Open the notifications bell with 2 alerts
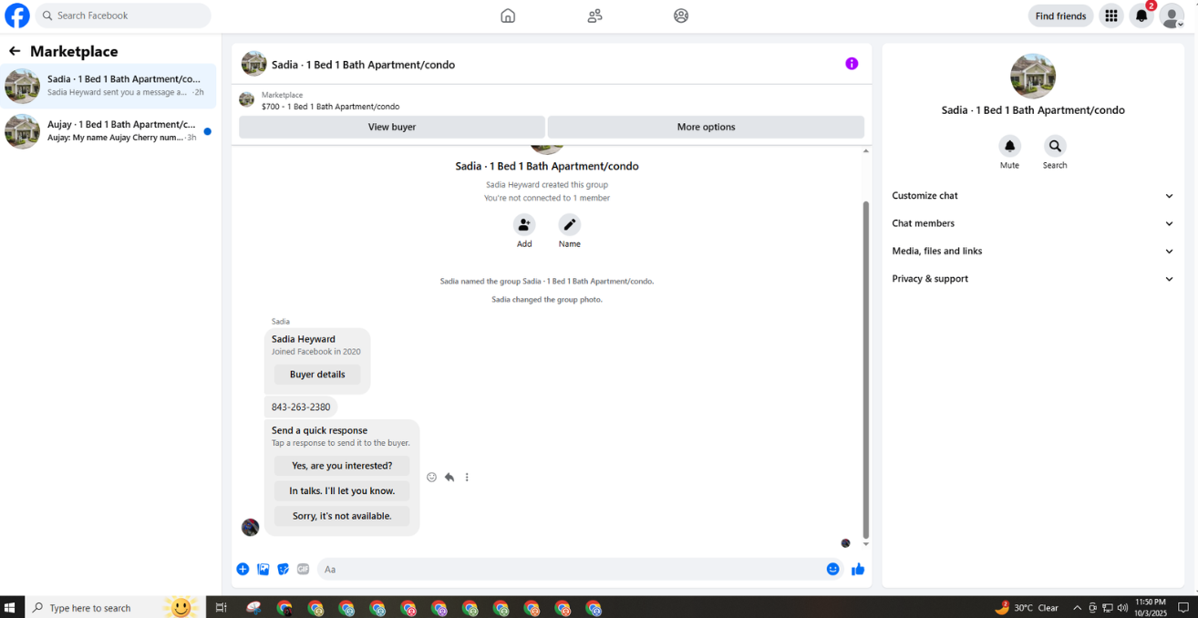Screen dimensions: 1198x618 point(1141,15)
